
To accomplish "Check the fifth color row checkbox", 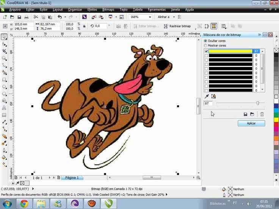I will pos(206,69).
